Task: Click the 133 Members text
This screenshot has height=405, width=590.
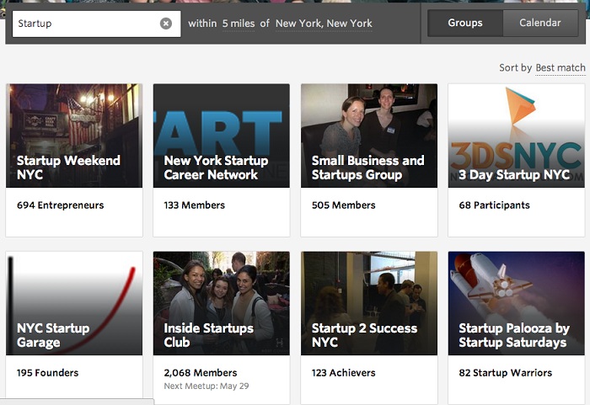Action: pyautogui.click(x=194, y=205)
